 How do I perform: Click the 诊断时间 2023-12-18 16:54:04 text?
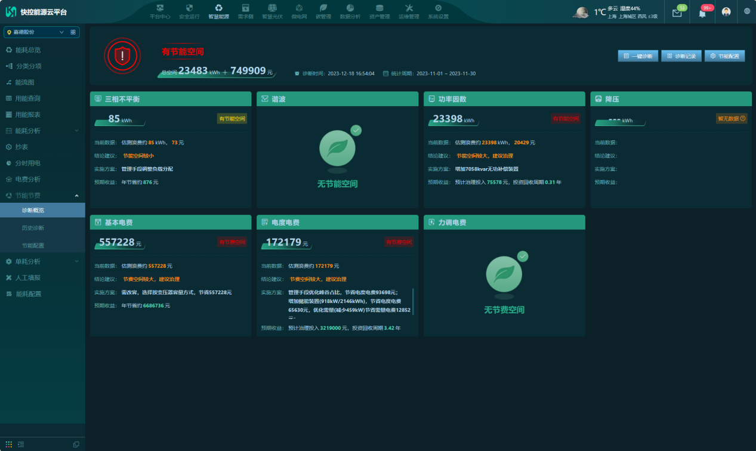click(x=339, y=73)
